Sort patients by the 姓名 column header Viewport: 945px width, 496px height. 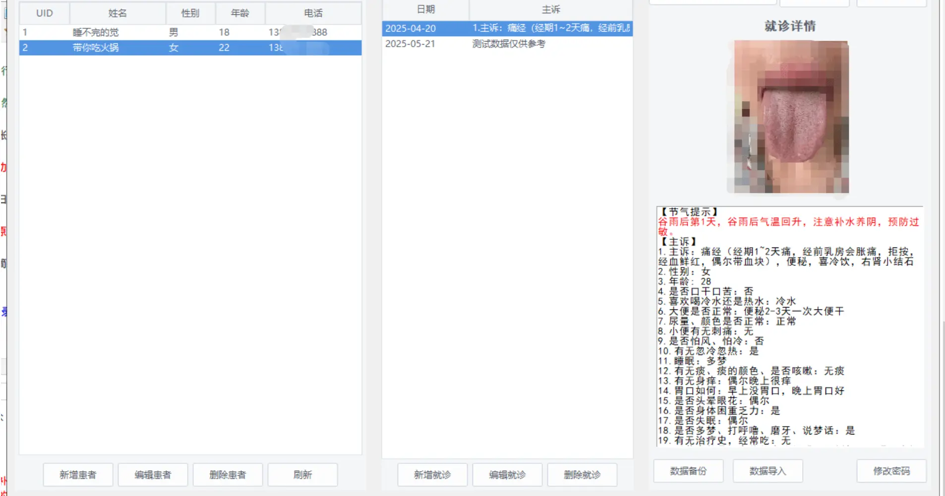pyautogui.click(x=118, y=13)
